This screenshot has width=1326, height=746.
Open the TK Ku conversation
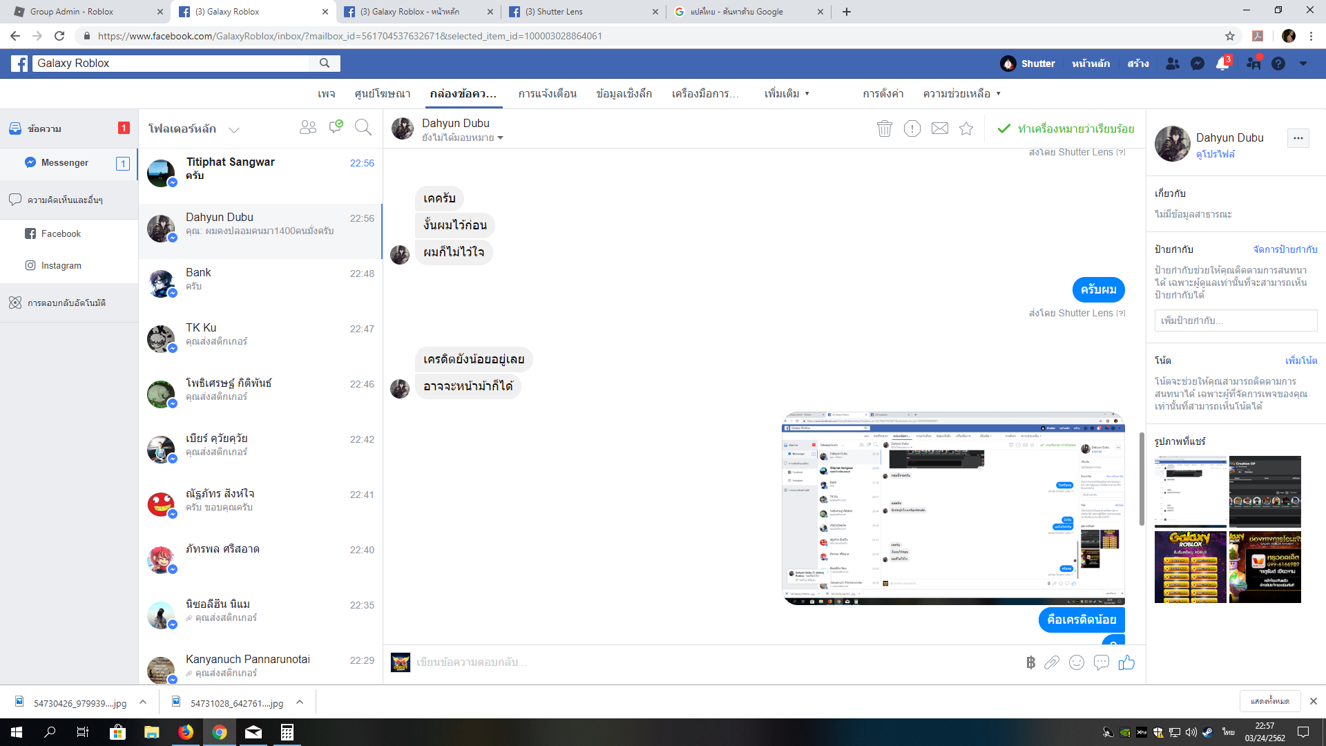(260, 342)
